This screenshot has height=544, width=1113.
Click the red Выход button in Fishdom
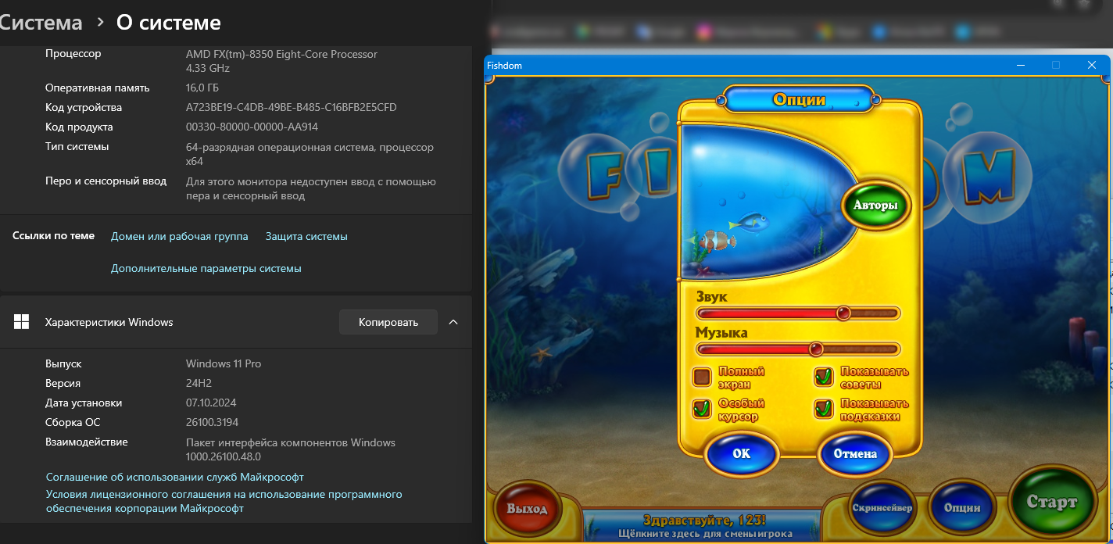pos(527,508)
